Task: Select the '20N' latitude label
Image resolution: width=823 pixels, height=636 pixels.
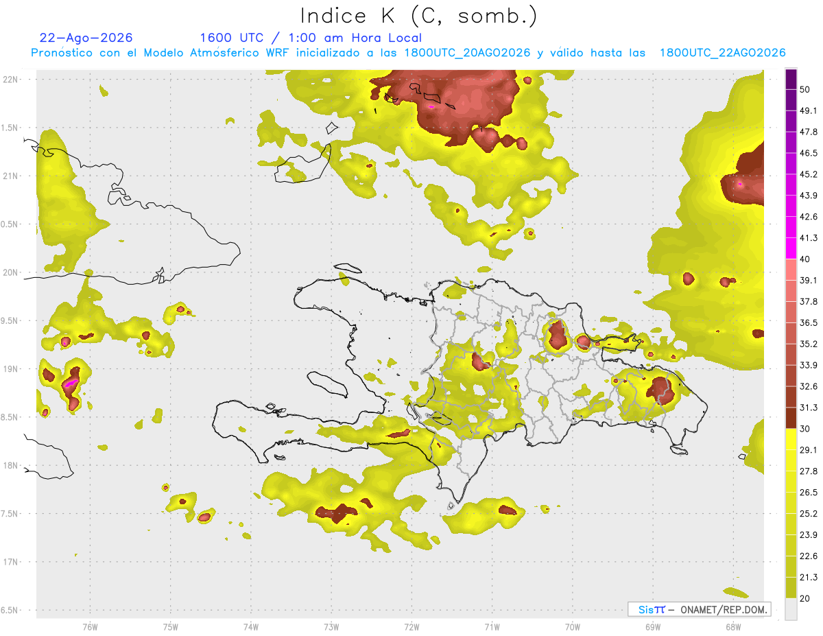Action: pos(10,272)
